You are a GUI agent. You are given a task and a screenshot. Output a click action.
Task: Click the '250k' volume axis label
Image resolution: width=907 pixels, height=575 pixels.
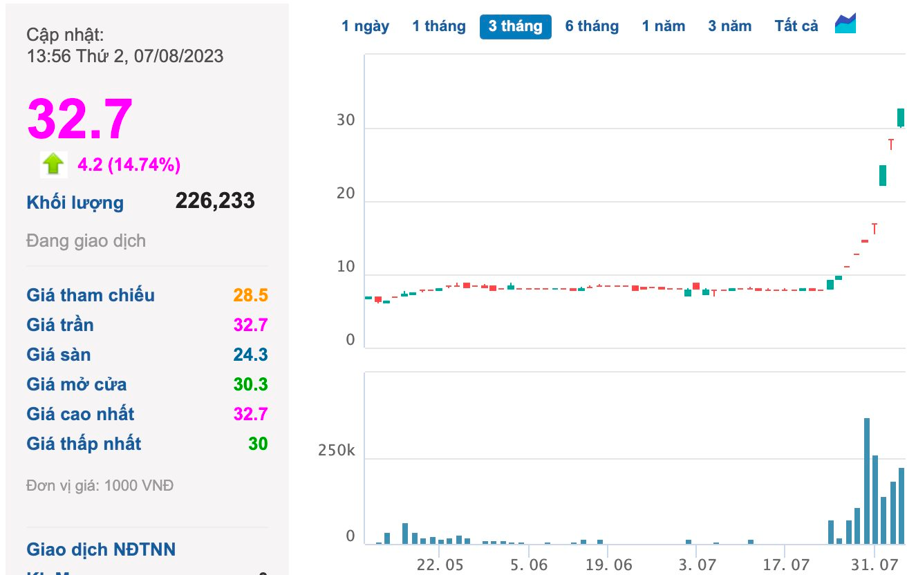336,451
